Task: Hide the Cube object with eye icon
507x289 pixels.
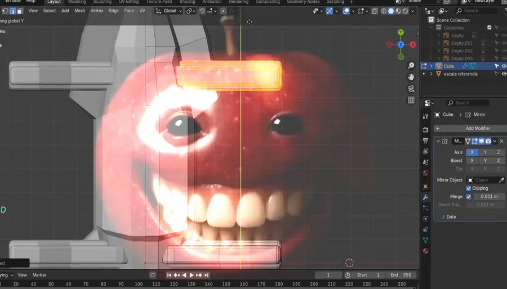Action: tap(504, 66)
